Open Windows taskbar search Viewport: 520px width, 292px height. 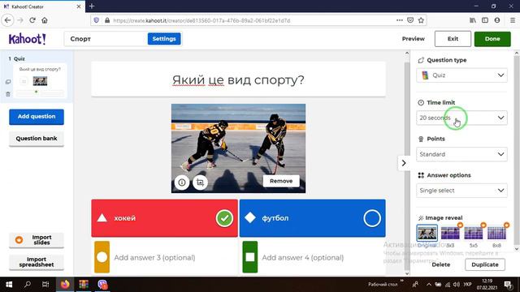[x=28, y=285]
